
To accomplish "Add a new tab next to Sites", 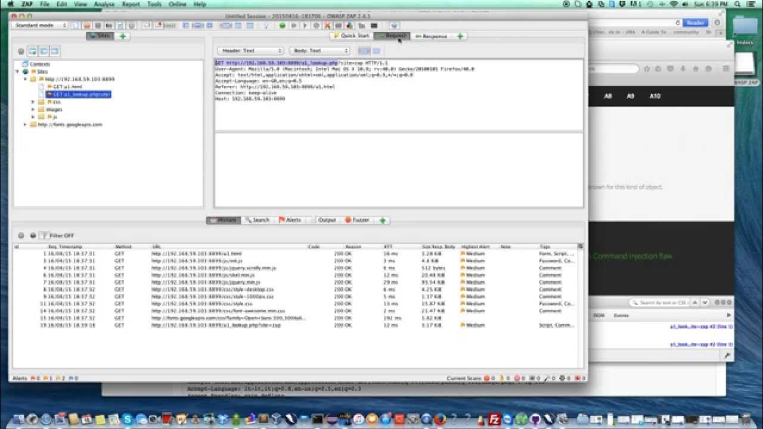I will click(122, 36).
